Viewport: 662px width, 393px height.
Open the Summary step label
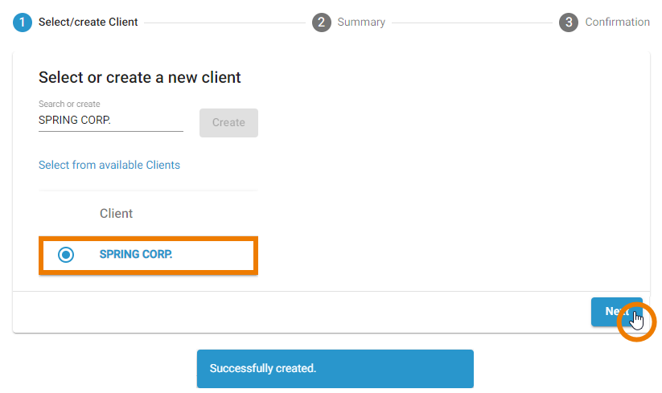tap(361, 23)
